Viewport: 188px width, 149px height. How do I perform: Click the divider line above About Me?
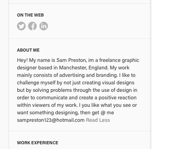tap(80, 39)
